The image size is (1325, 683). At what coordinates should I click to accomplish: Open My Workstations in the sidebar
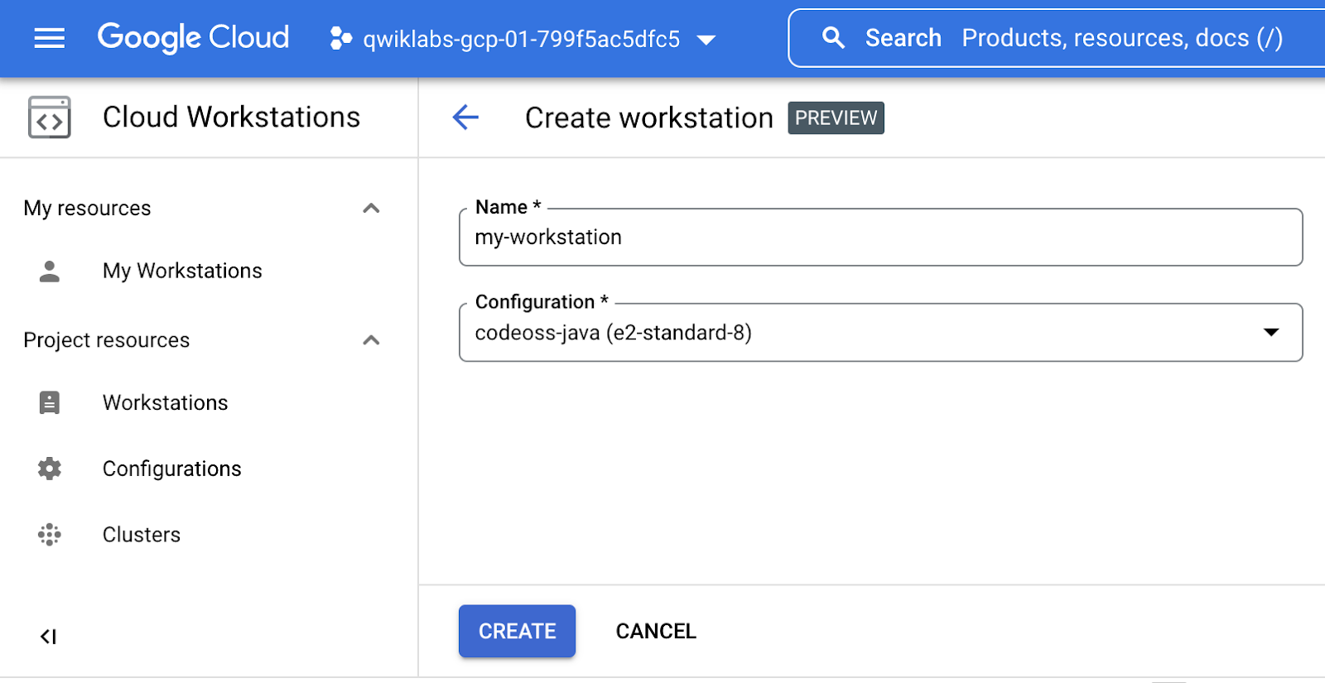tap(182, 272)
